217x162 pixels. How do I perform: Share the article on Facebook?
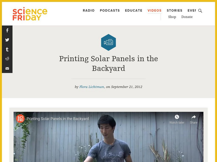(7, 31)
